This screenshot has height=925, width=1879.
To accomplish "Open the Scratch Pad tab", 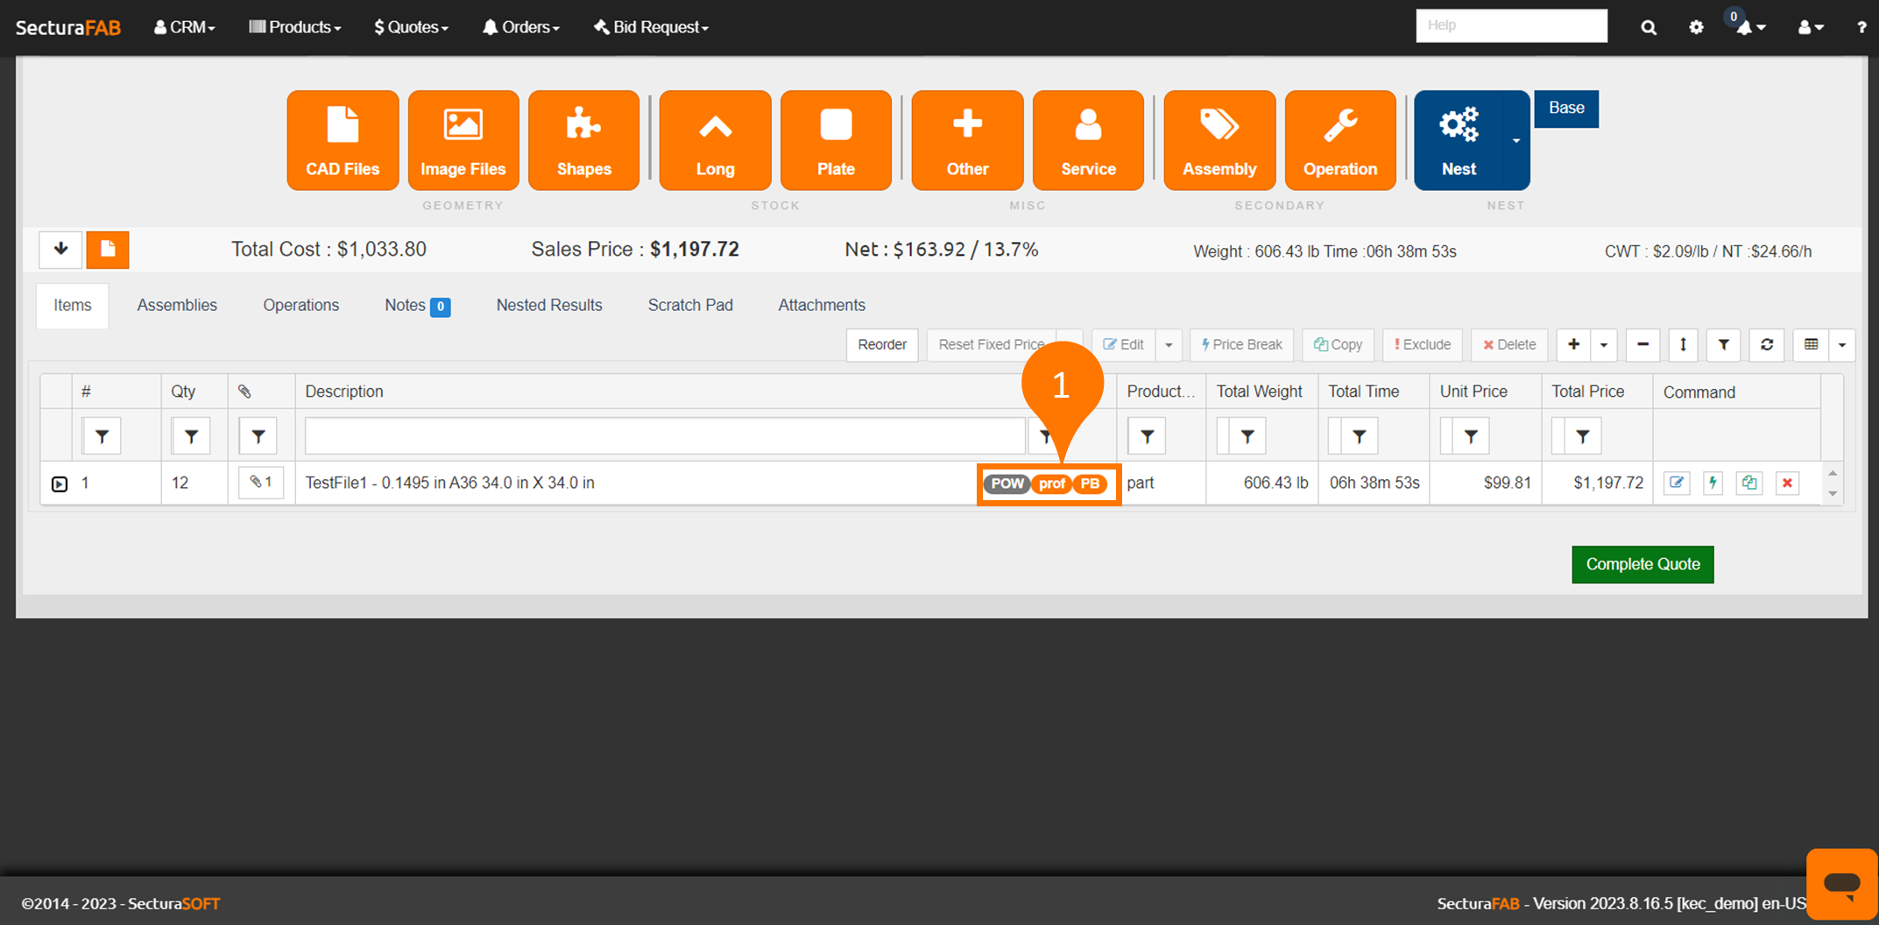I will tap(689, 305).
